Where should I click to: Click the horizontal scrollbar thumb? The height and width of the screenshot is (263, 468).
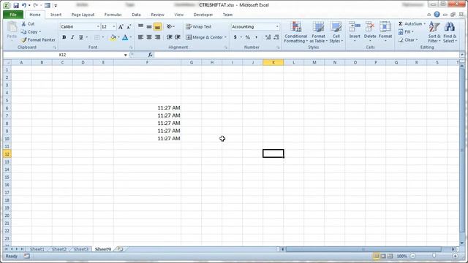point(363,249)
